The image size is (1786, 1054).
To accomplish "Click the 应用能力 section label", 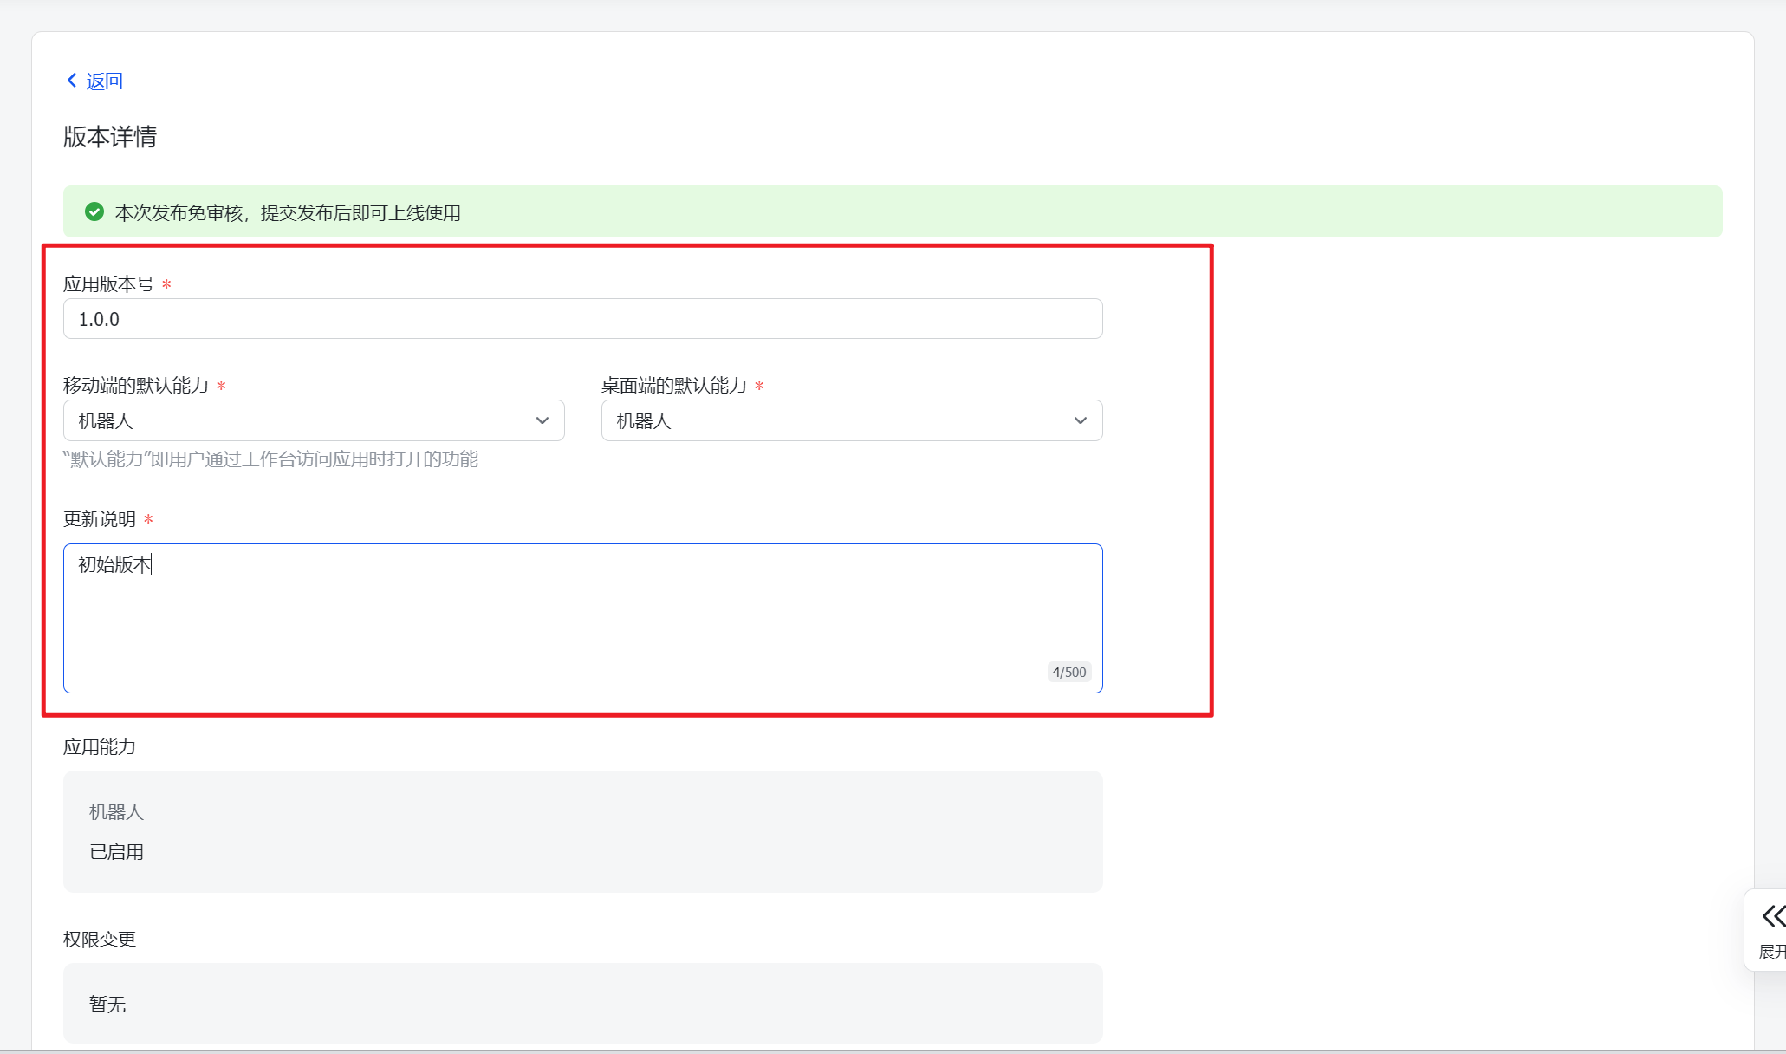I will click(100, 747).
